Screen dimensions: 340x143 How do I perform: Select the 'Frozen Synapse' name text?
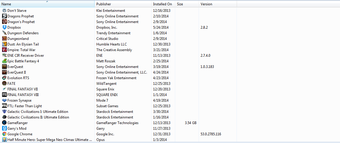(x=20, y=100)
